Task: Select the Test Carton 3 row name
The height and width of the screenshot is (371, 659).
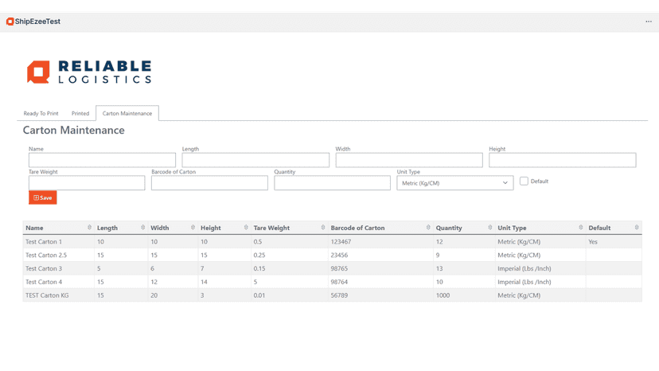Action: 44,269
